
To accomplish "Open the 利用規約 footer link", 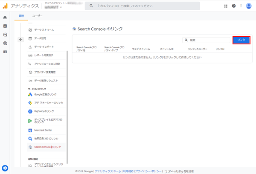I will click(128, 171).
